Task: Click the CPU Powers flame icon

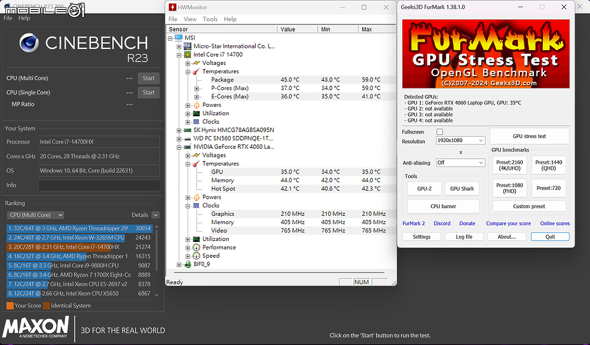Action: tap(196, 105)
